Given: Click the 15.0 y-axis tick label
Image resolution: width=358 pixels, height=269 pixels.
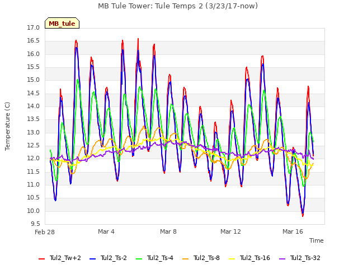Looking at the screenshot, I should 34,80.
